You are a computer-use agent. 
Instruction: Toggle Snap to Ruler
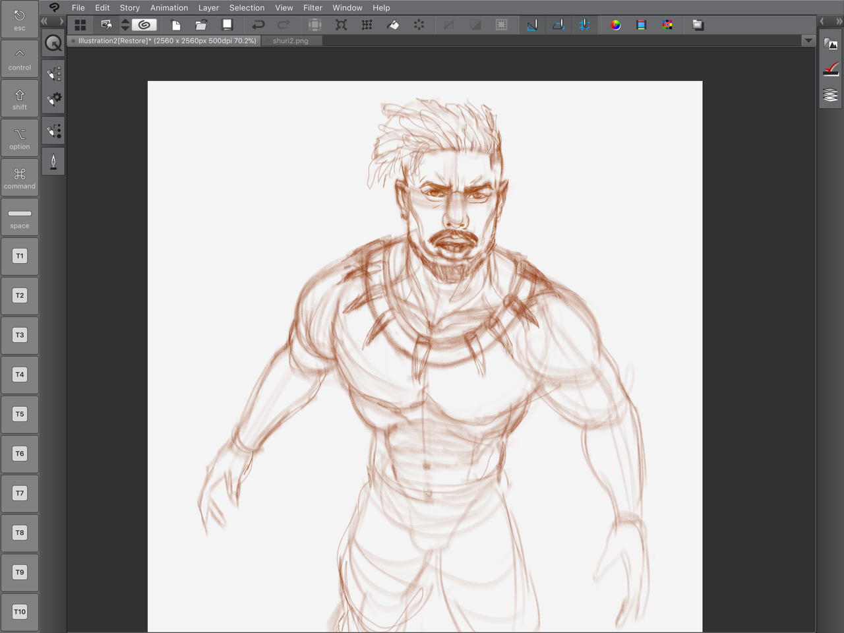click(532, 25)
